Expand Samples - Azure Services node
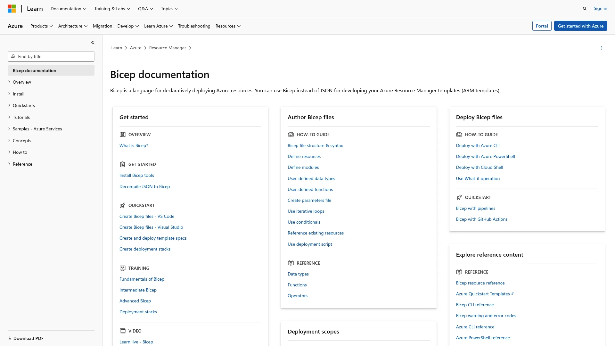 (x=9, y=129)
